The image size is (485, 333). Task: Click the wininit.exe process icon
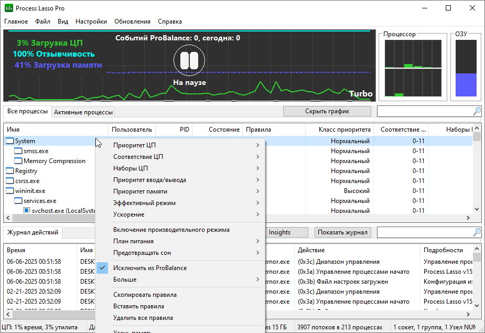click(10, 191)
